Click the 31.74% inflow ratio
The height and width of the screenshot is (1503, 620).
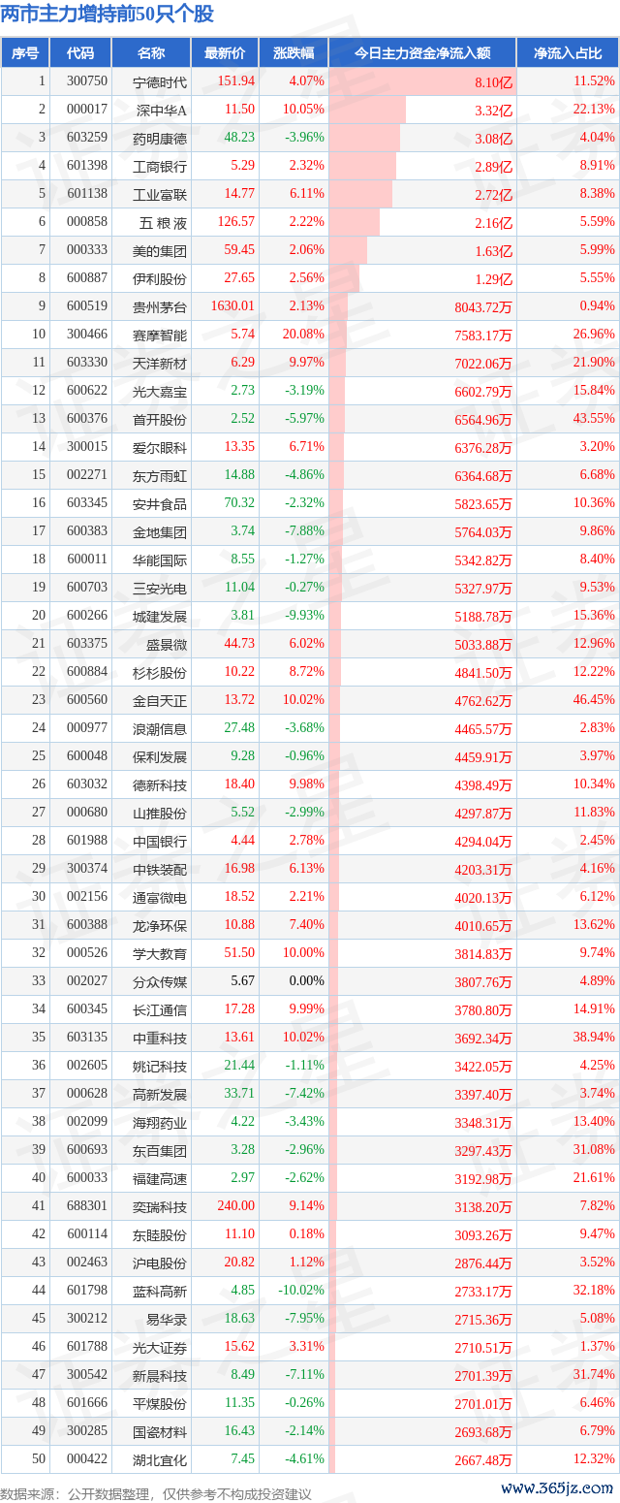(593, 1375)
